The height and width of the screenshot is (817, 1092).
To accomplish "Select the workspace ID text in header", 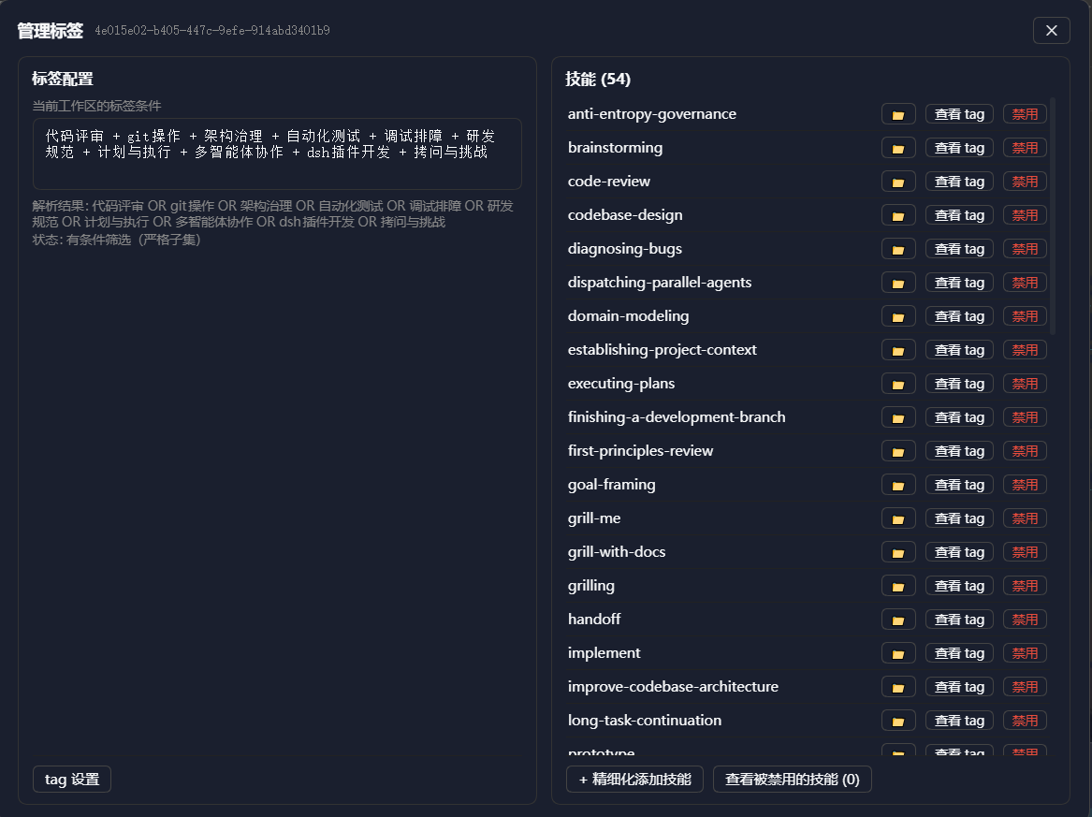I will (212, 31).
